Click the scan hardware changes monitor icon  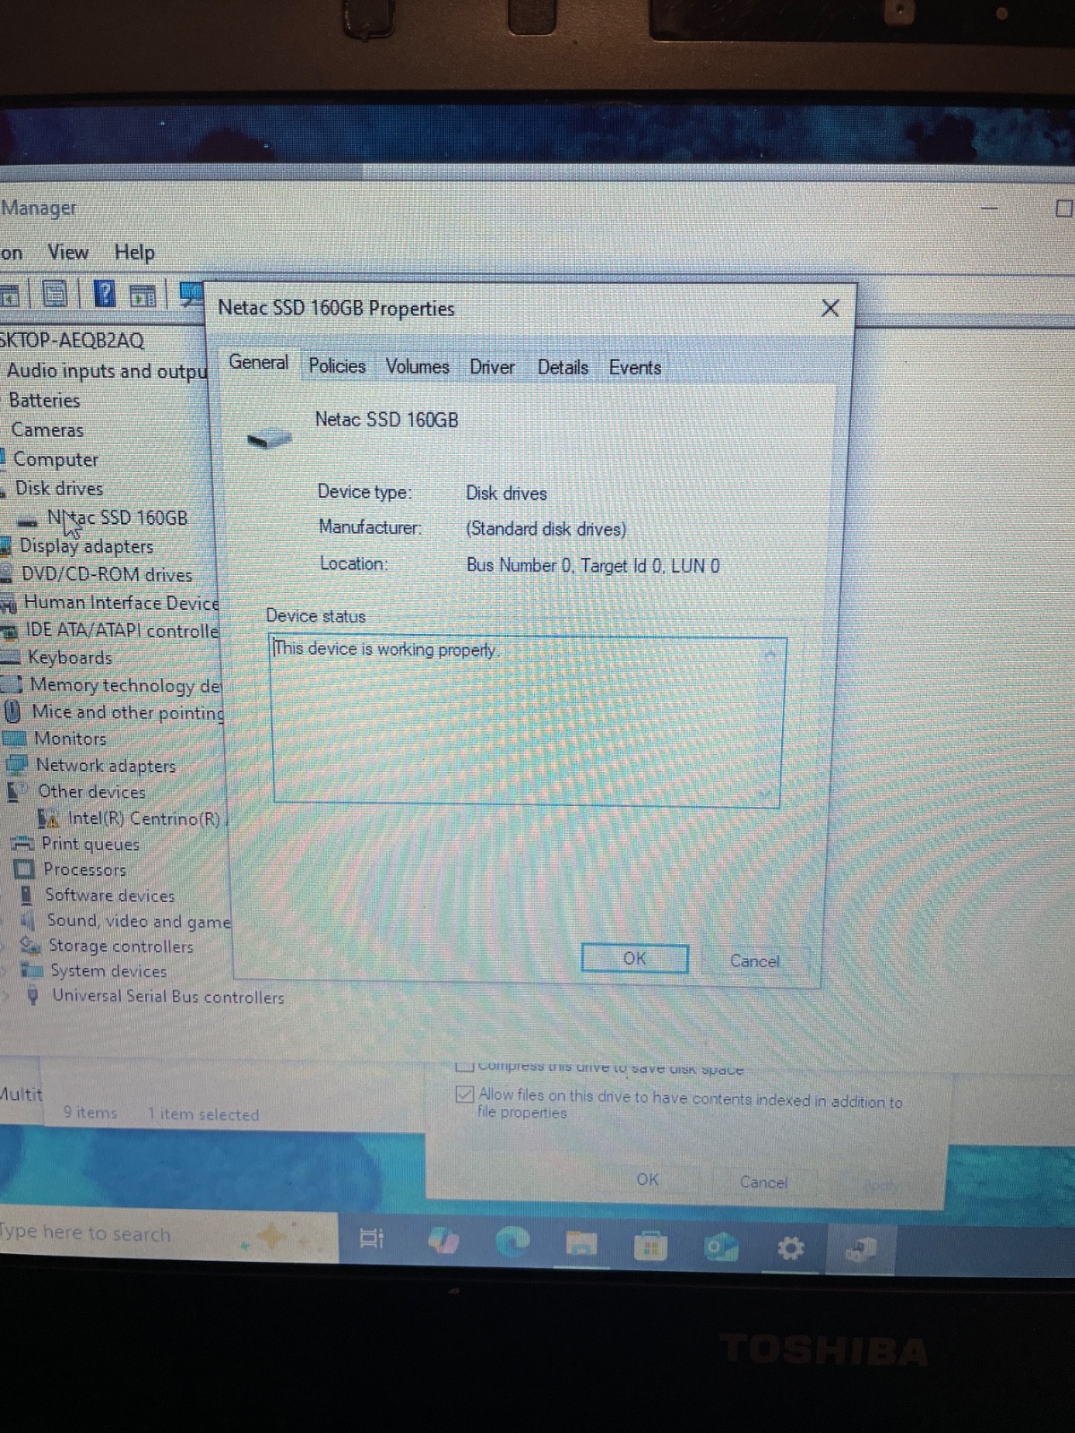point(191,294)
